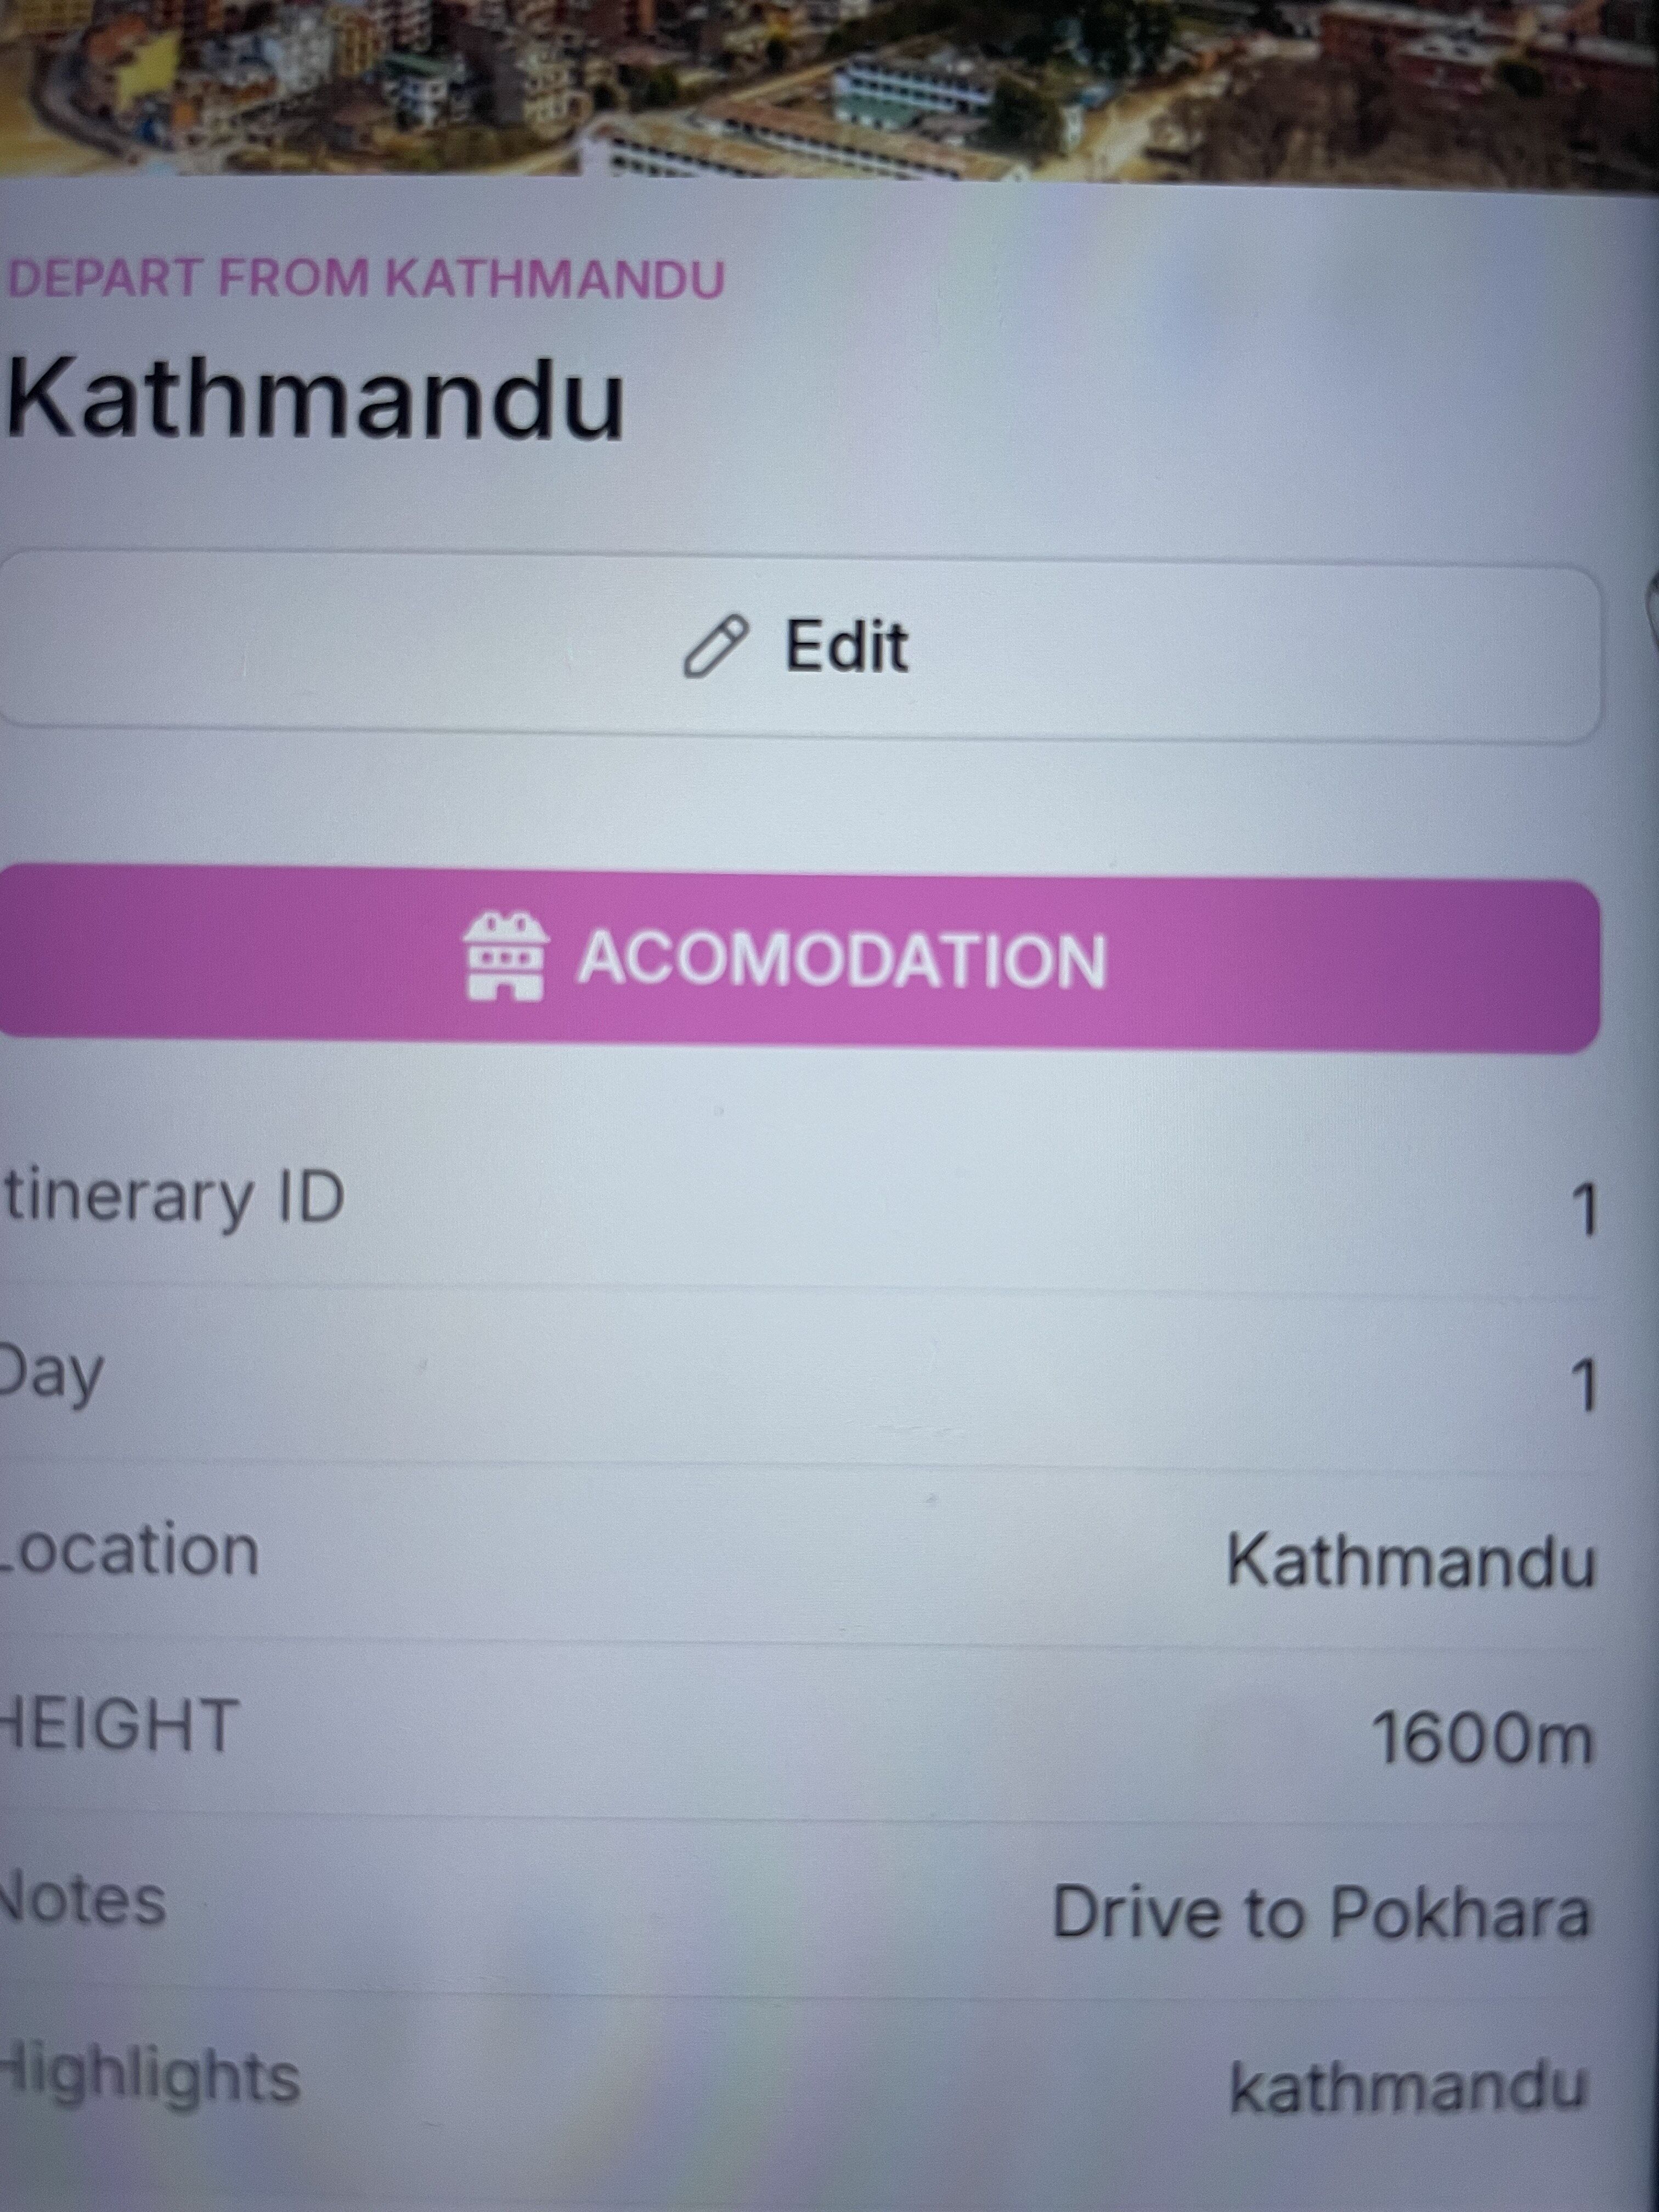
Task: Click the 1600m height value
Action: coord(1481,1738)
